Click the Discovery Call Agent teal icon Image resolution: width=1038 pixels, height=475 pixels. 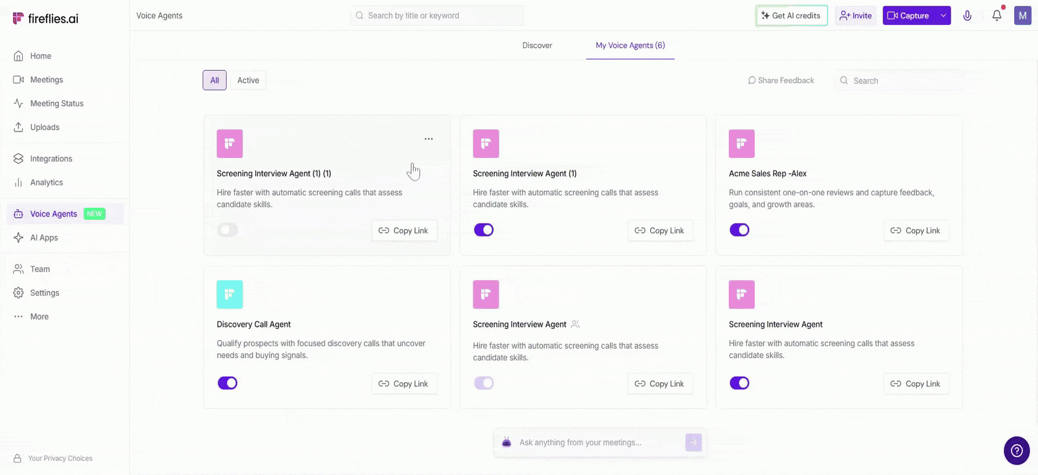tap(230, 294)
